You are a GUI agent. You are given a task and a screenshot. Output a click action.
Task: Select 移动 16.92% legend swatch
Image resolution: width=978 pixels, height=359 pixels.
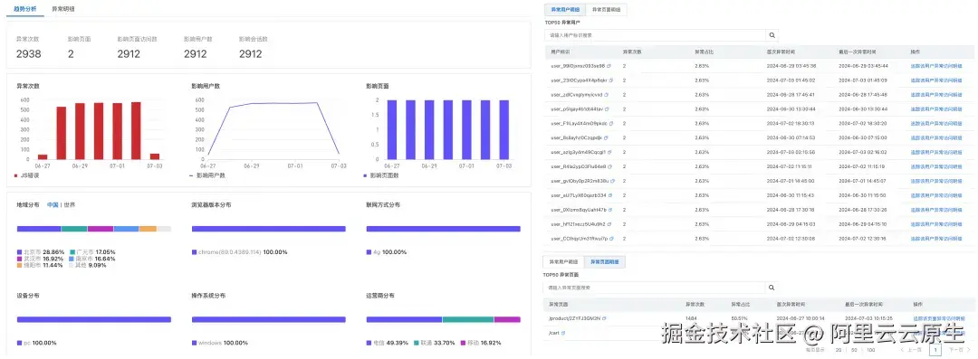(x=462, y=343)
